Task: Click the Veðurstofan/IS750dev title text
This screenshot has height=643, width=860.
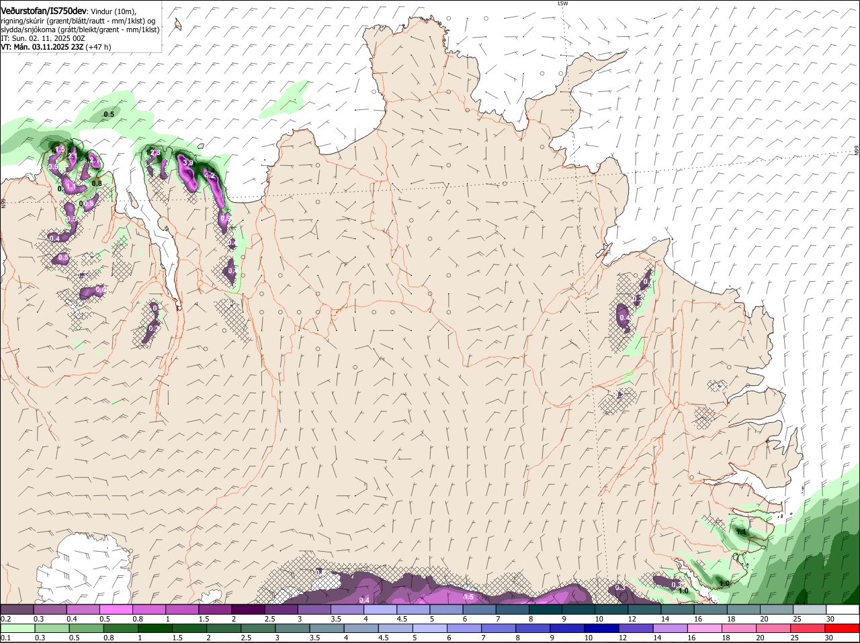Action: 44,11
